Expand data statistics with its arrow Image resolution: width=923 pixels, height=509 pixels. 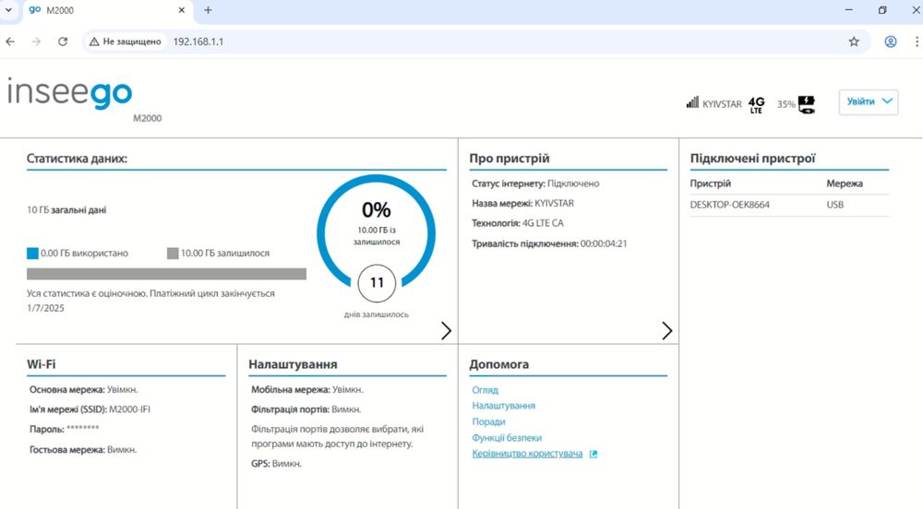click(446, 331)
